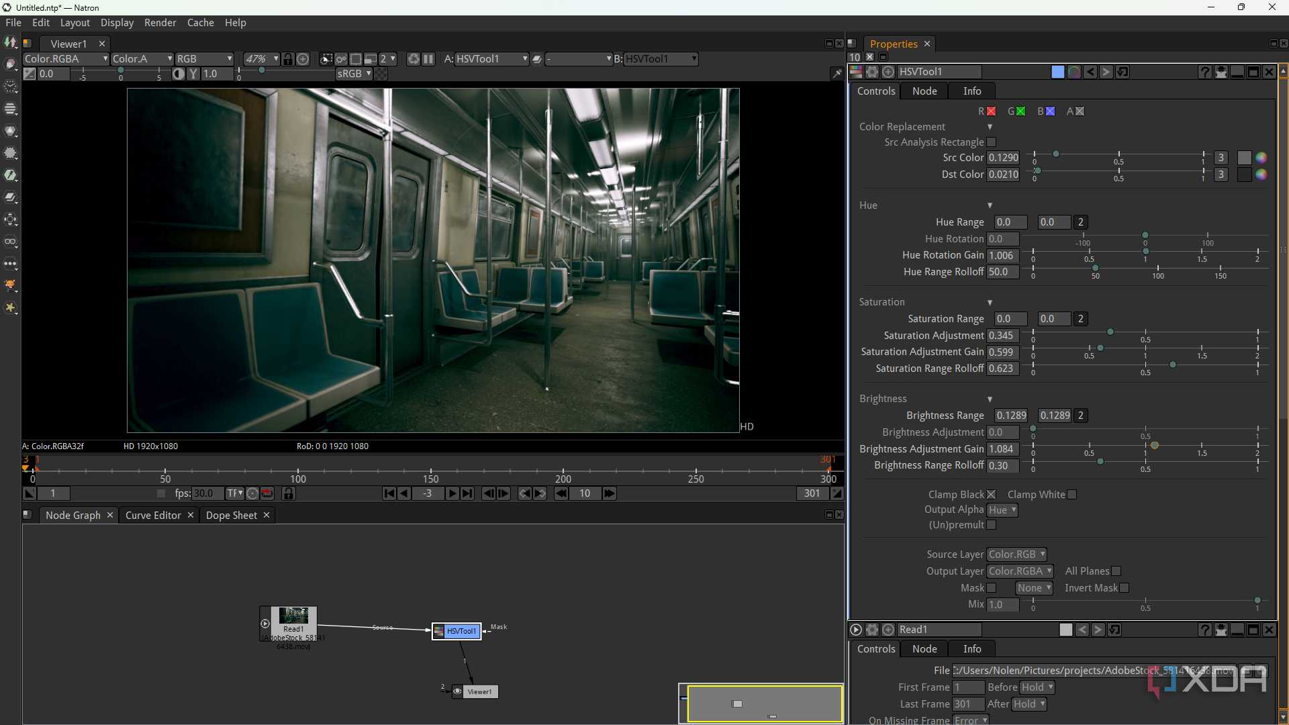Click the force refresh viewer icon
1289x725 pixels.
[x=414, y=59]
